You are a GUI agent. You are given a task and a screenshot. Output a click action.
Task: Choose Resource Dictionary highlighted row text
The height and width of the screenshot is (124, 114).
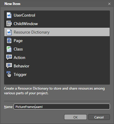point(32,32)
